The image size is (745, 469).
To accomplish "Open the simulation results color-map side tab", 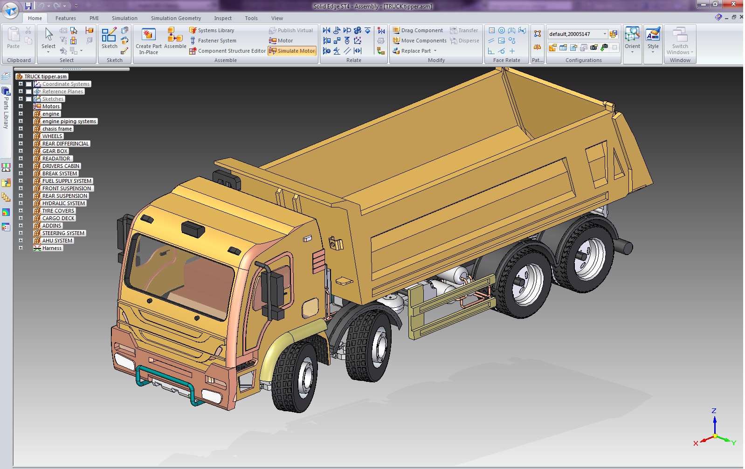I will (x=6, y=212).
